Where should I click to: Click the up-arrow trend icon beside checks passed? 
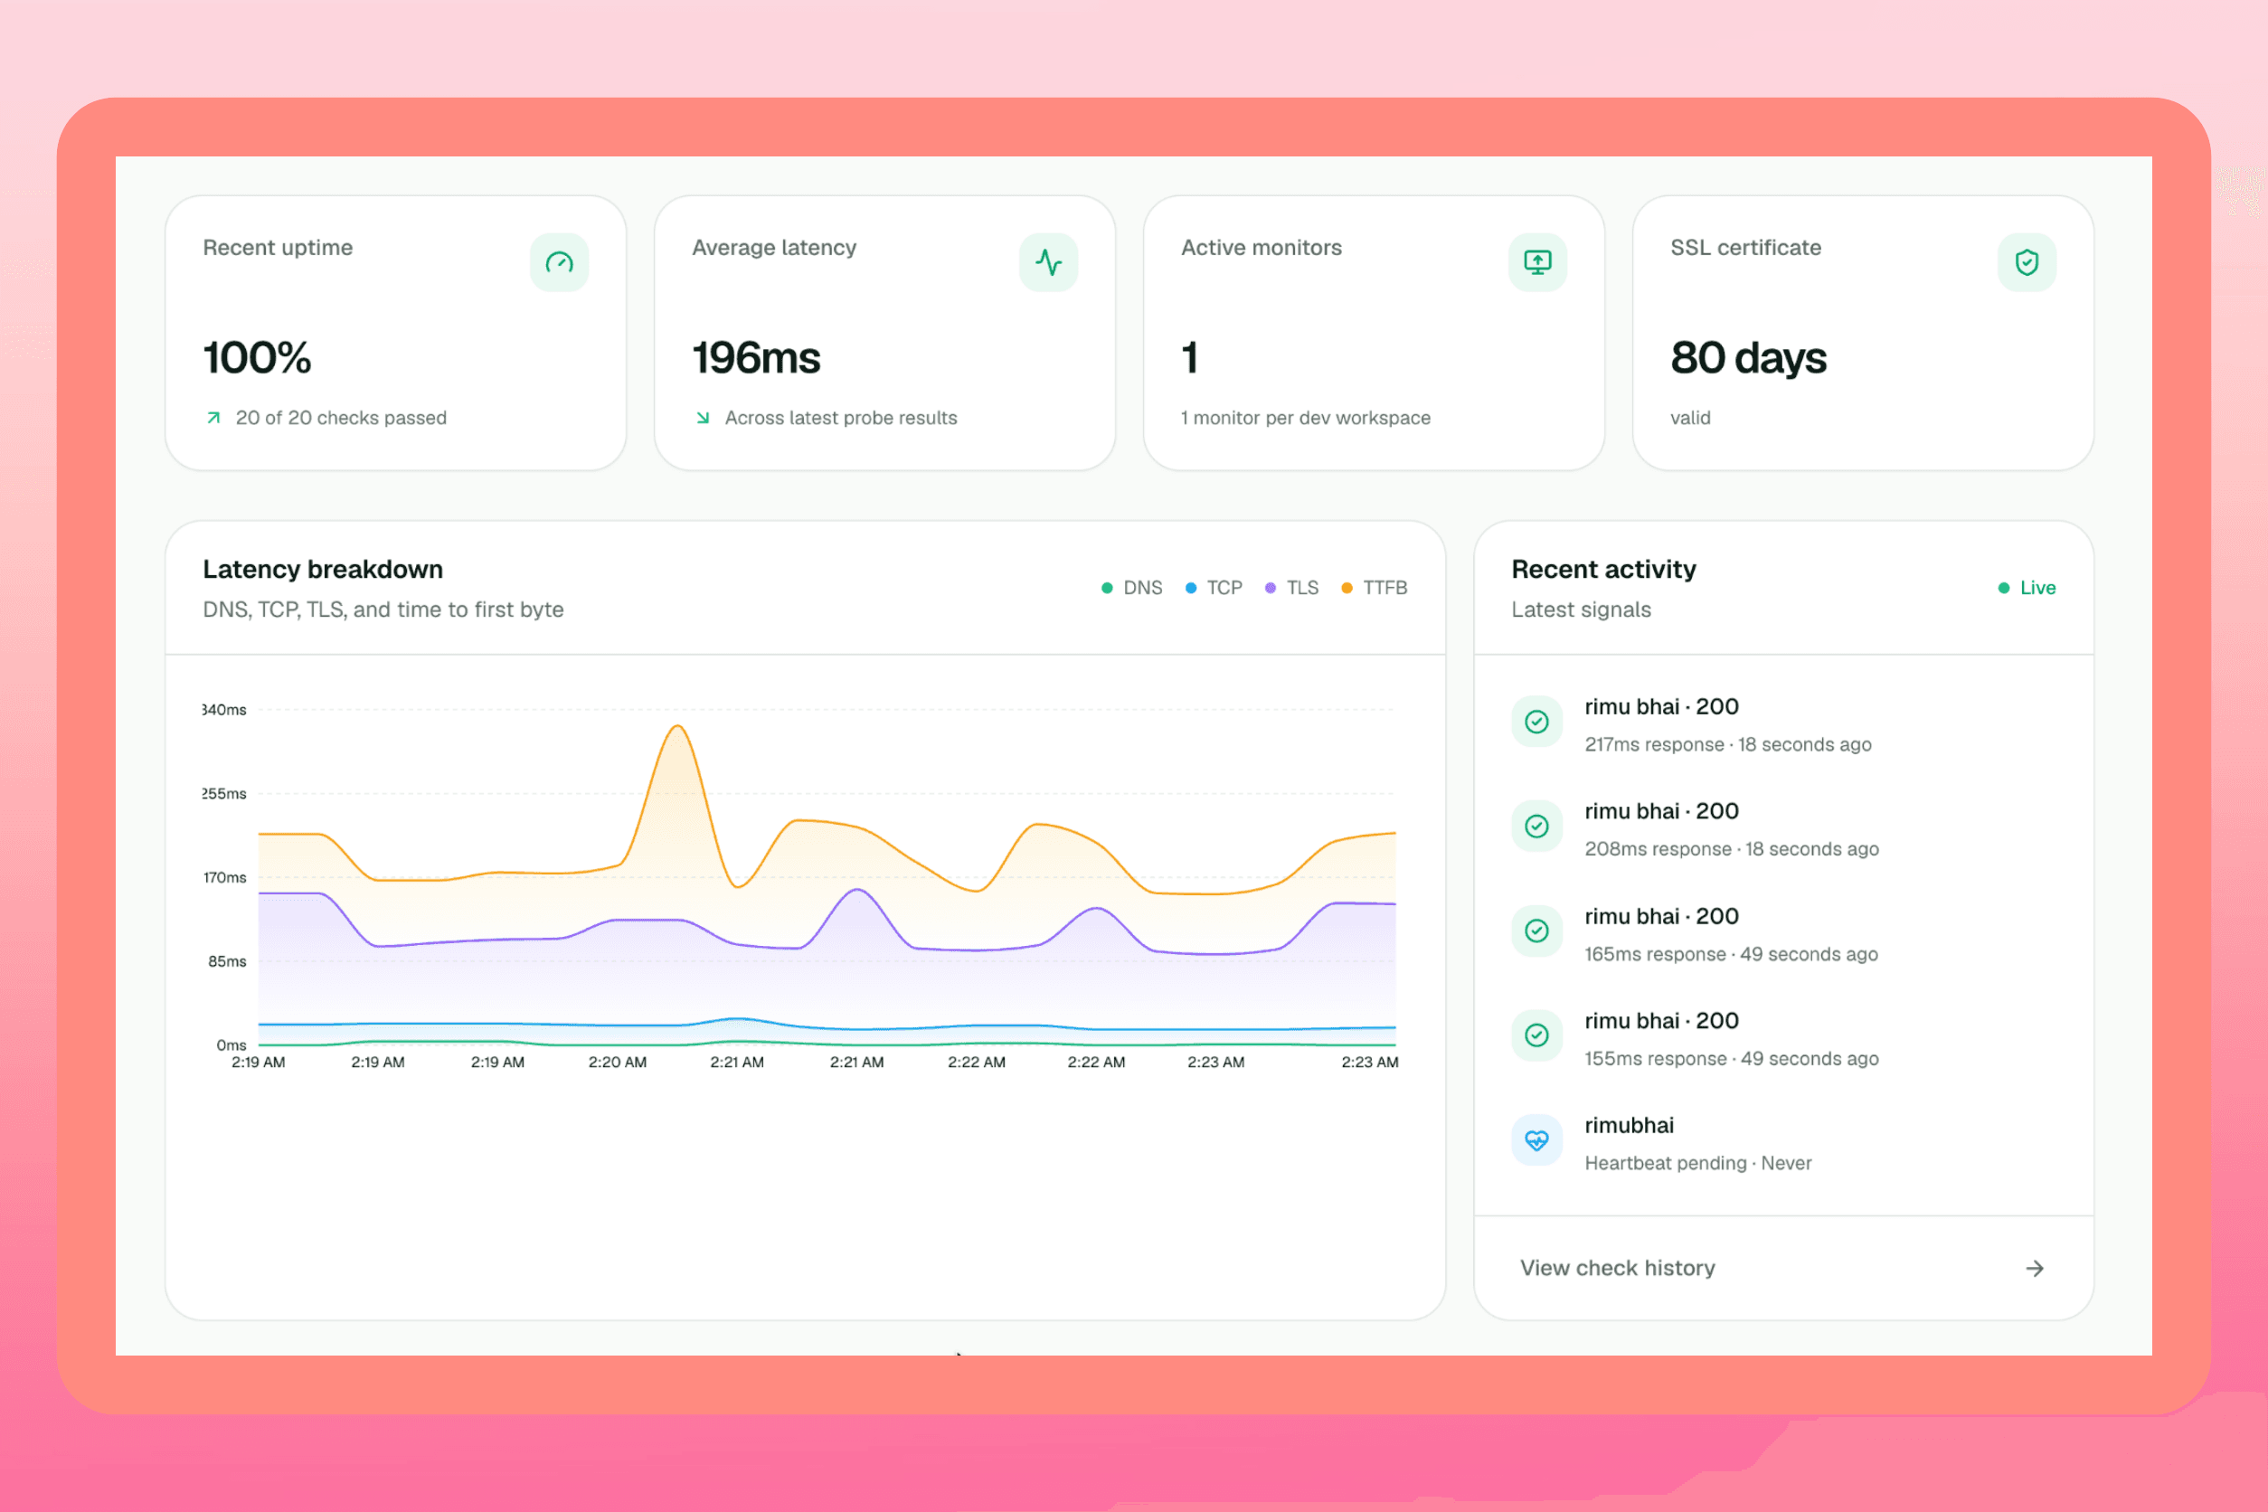[213, 418]
